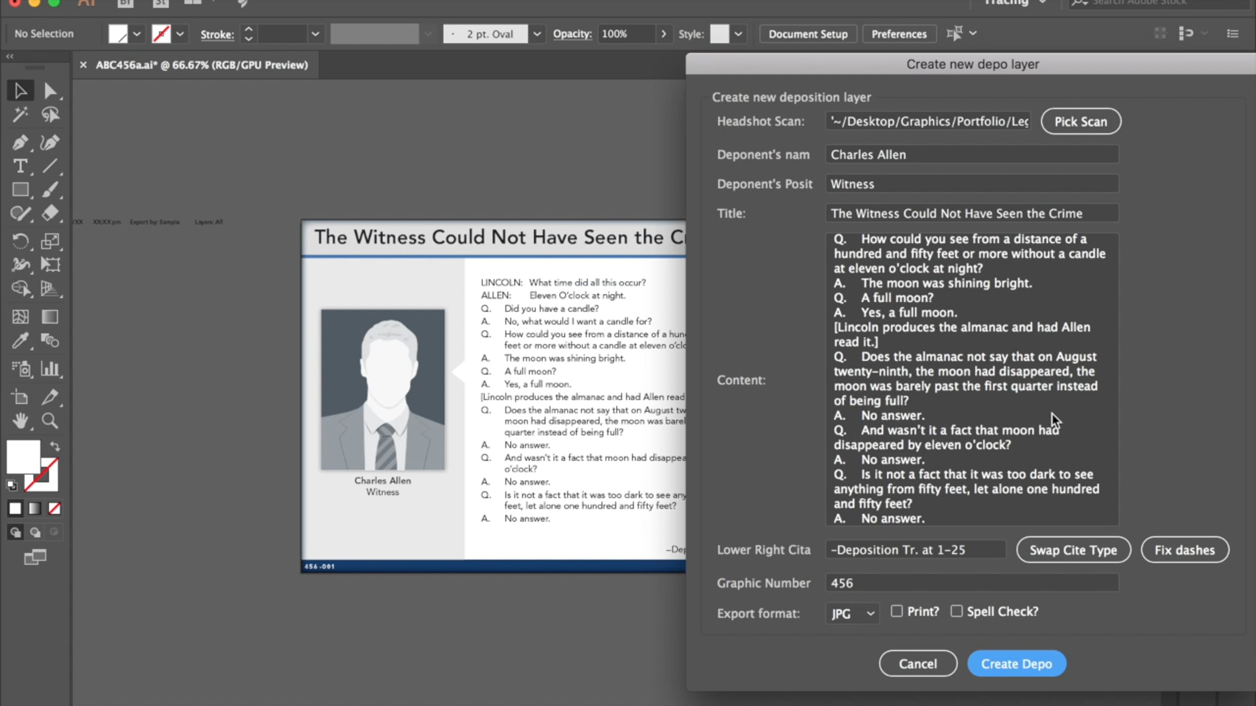Image resolution: width=1256 pixels, height=706 pixels.
Task: Switch to the ABC456a.ai document tab
Action: pyautogui.click(x=201, y=65)
